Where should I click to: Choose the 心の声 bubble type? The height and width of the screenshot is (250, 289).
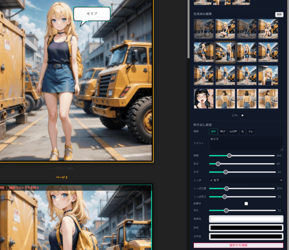pyautogui.click(x=233, y=131)
